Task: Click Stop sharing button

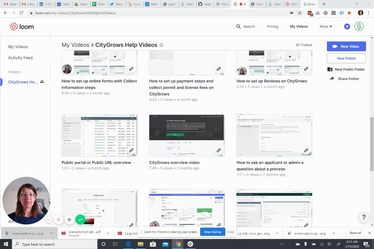Action: 213,232
